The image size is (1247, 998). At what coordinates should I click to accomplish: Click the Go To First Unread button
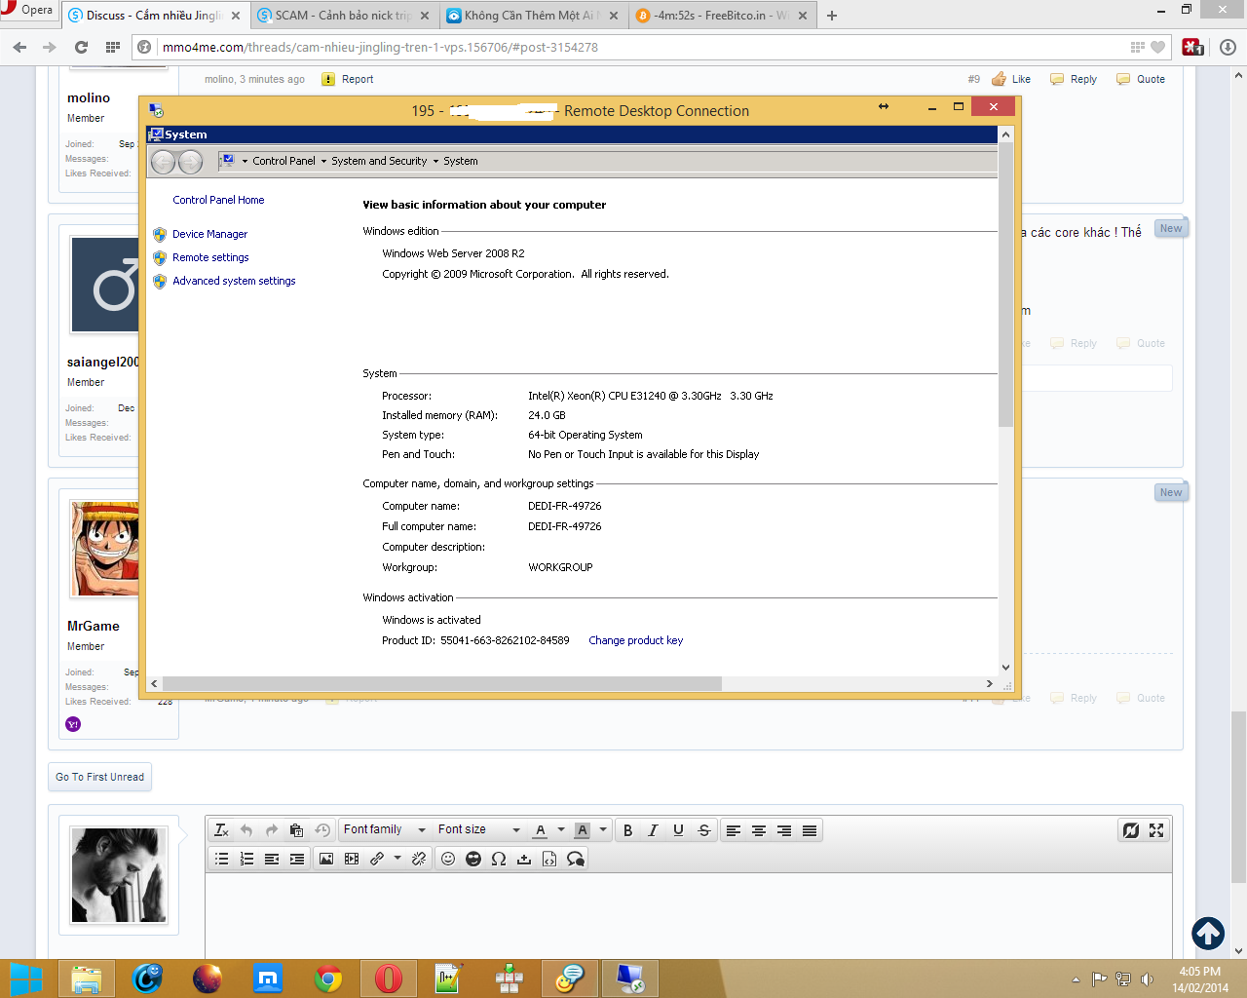(x=99, y=777)
